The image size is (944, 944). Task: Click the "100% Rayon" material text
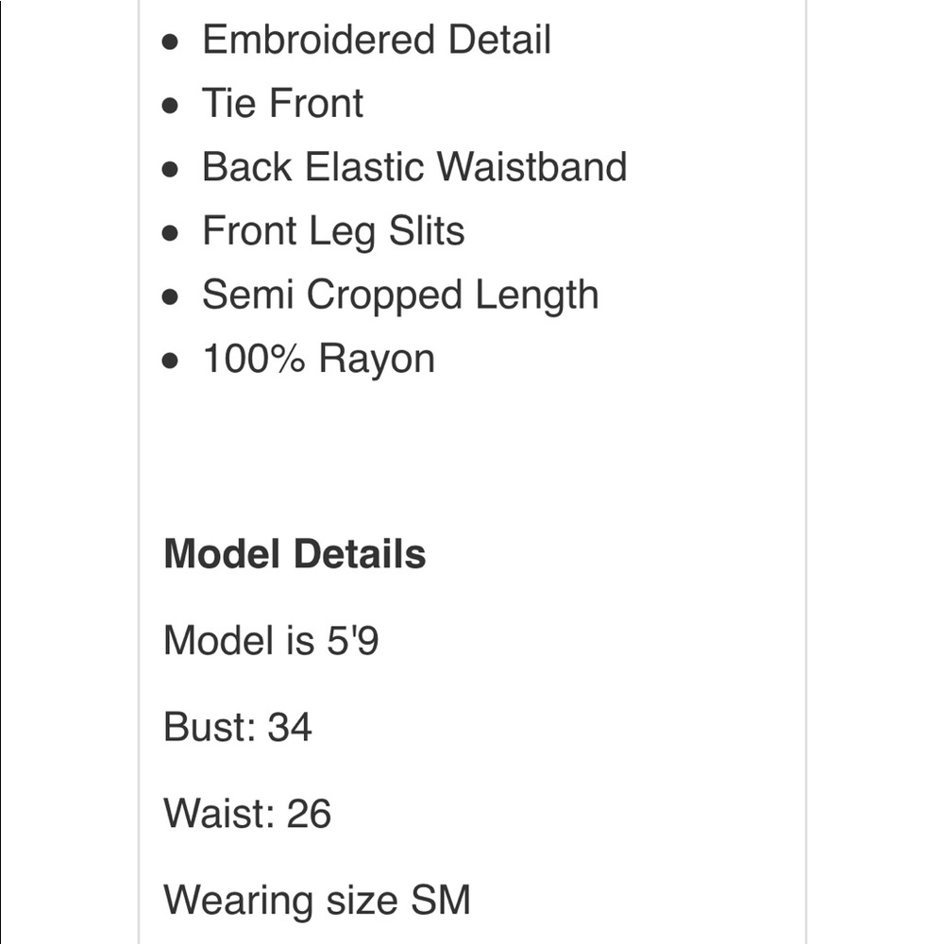click(317, 360)
